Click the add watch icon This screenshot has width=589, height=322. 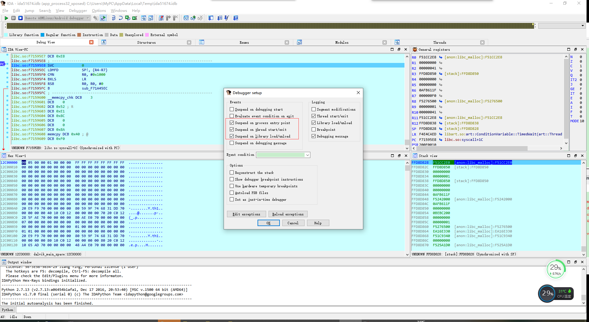point(193,18)
